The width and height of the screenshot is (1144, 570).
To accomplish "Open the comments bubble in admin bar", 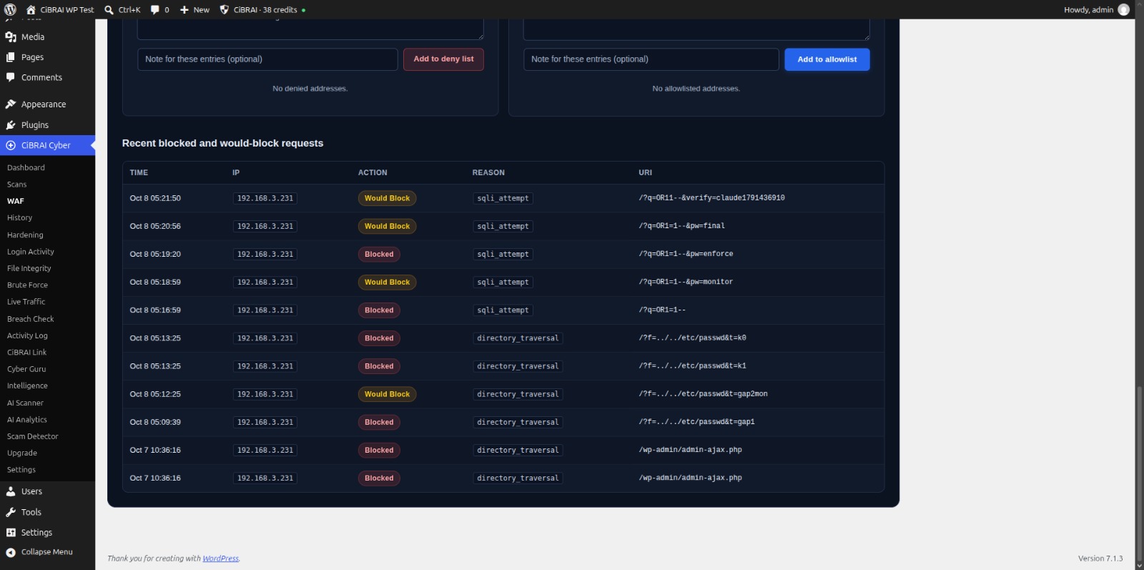I will 154,9.
